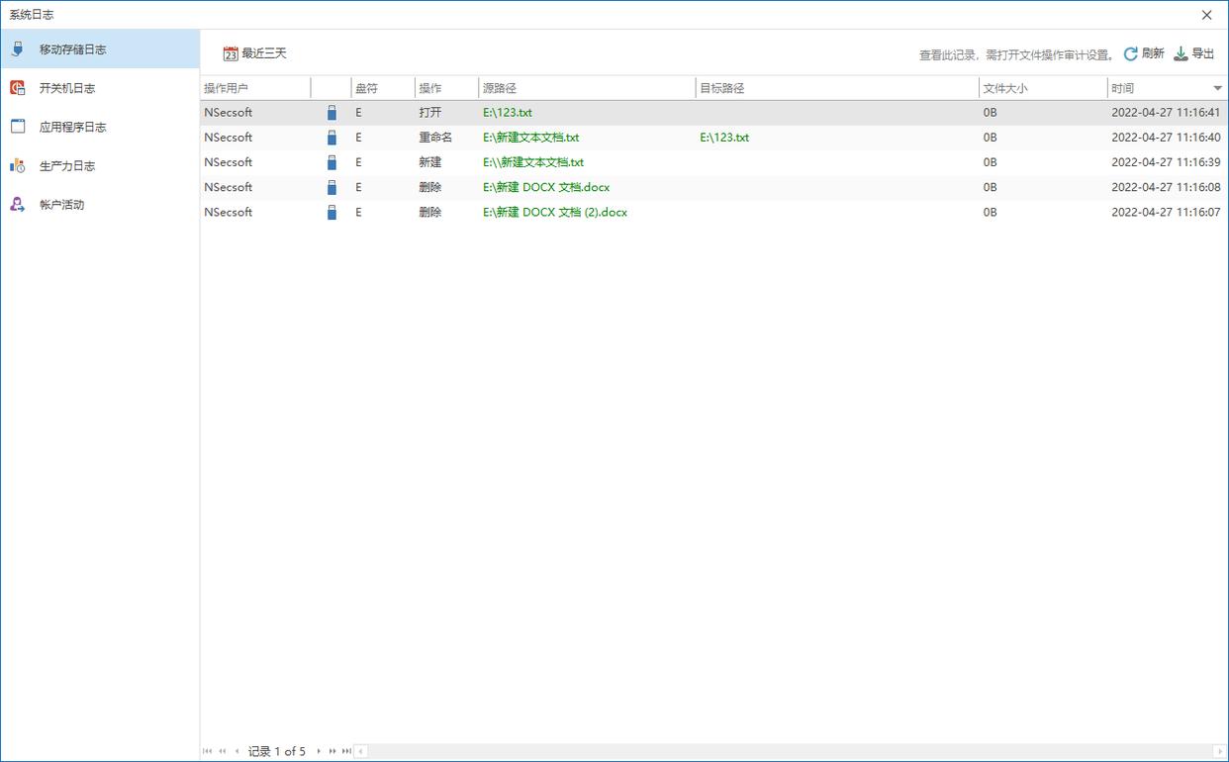Click the 应用程序日志 window icon
The height and width of the screenshot is (762, 1229).
pos(18,127)
